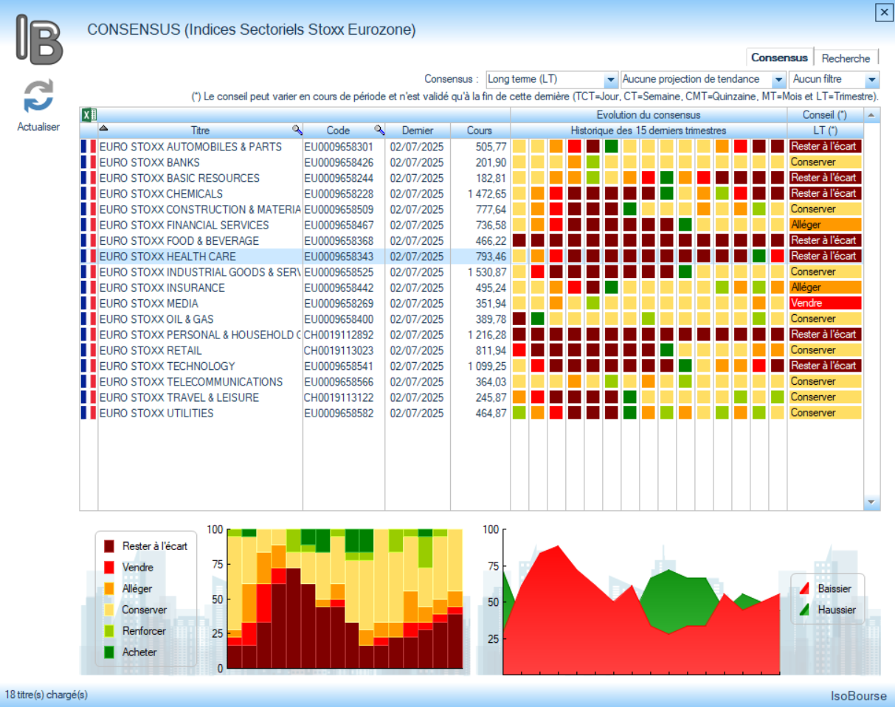This screenshot has height=707, width=895.
Task: Sort the table by the Cours column header
Action: tap(480, 130)
